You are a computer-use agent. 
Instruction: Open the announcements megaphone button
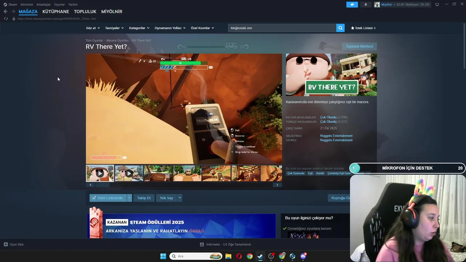pyautogui.click(x=352, y=5)
